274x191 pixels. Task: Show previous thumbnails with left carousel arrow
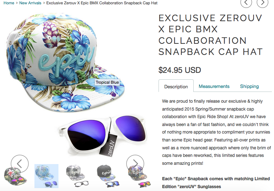tap(20, 164)
